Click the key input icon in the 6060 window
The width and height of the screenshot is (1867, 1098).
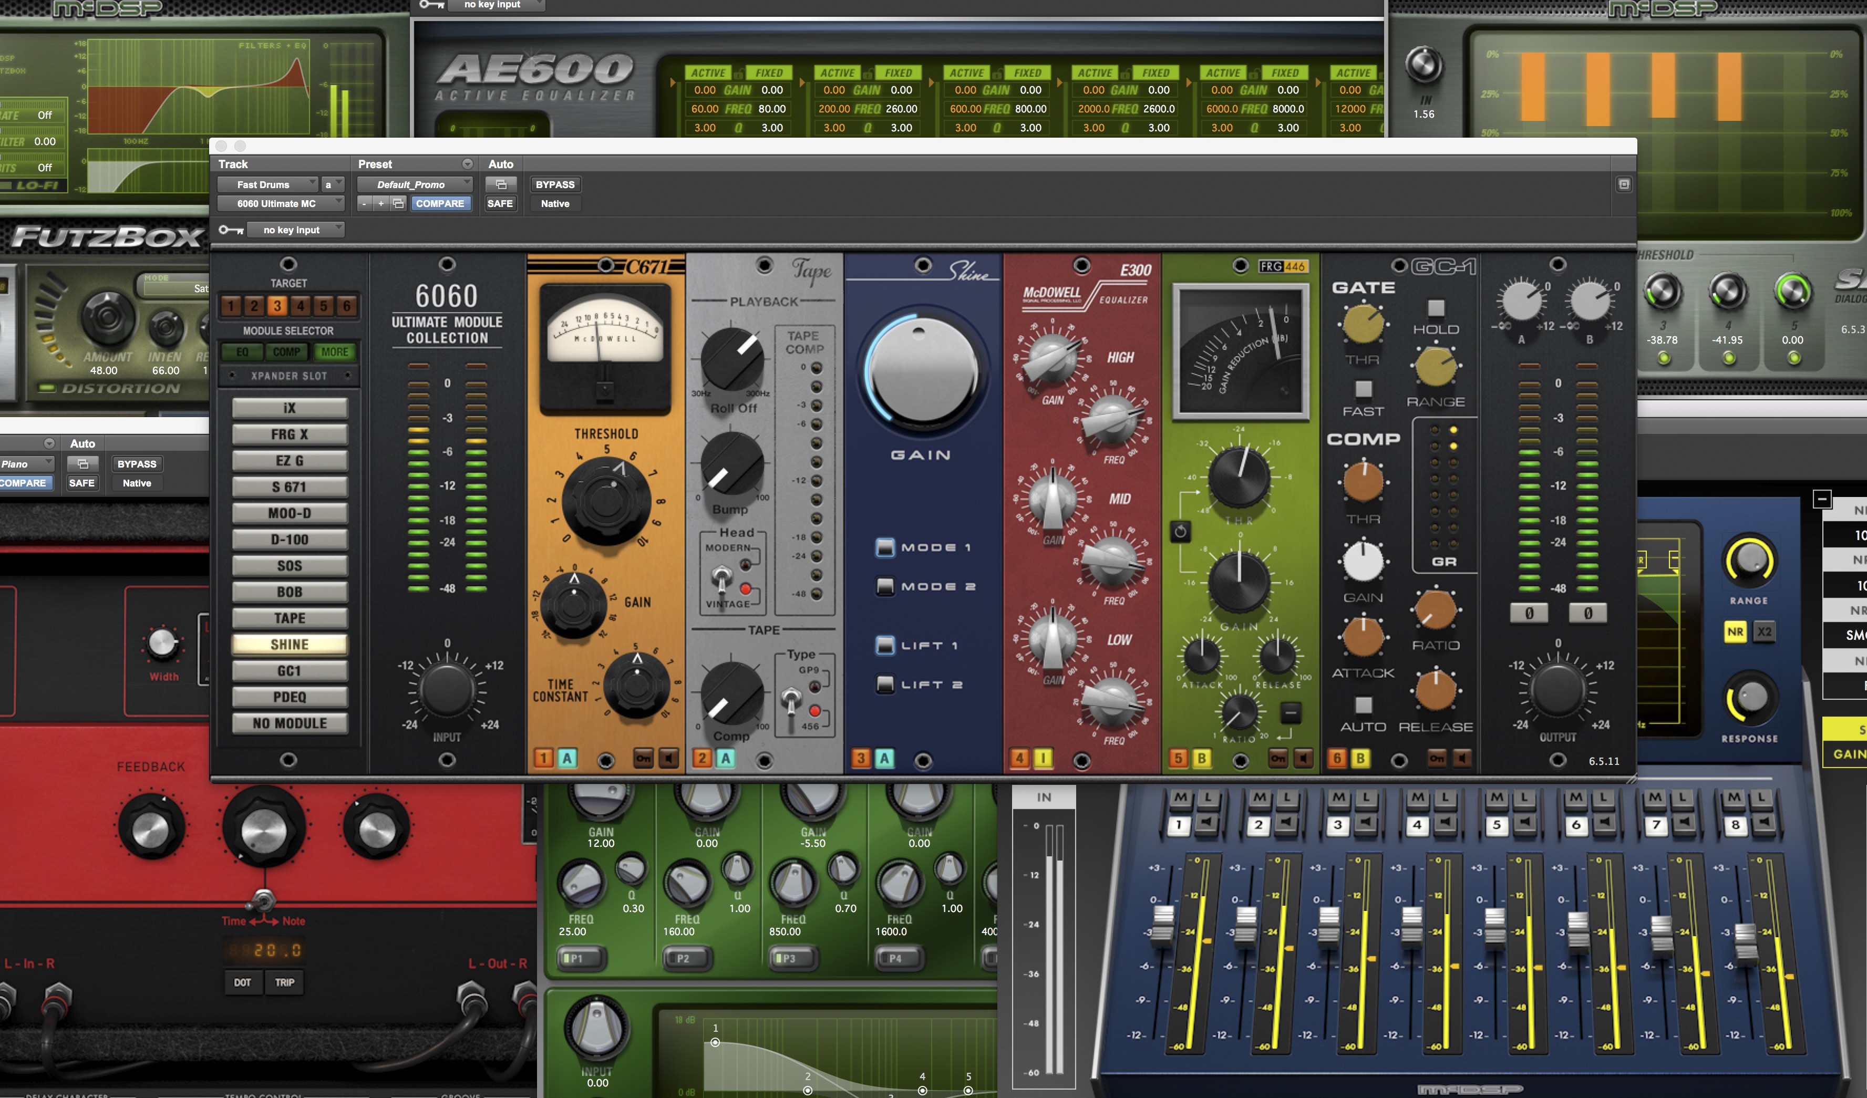point(230,230)
